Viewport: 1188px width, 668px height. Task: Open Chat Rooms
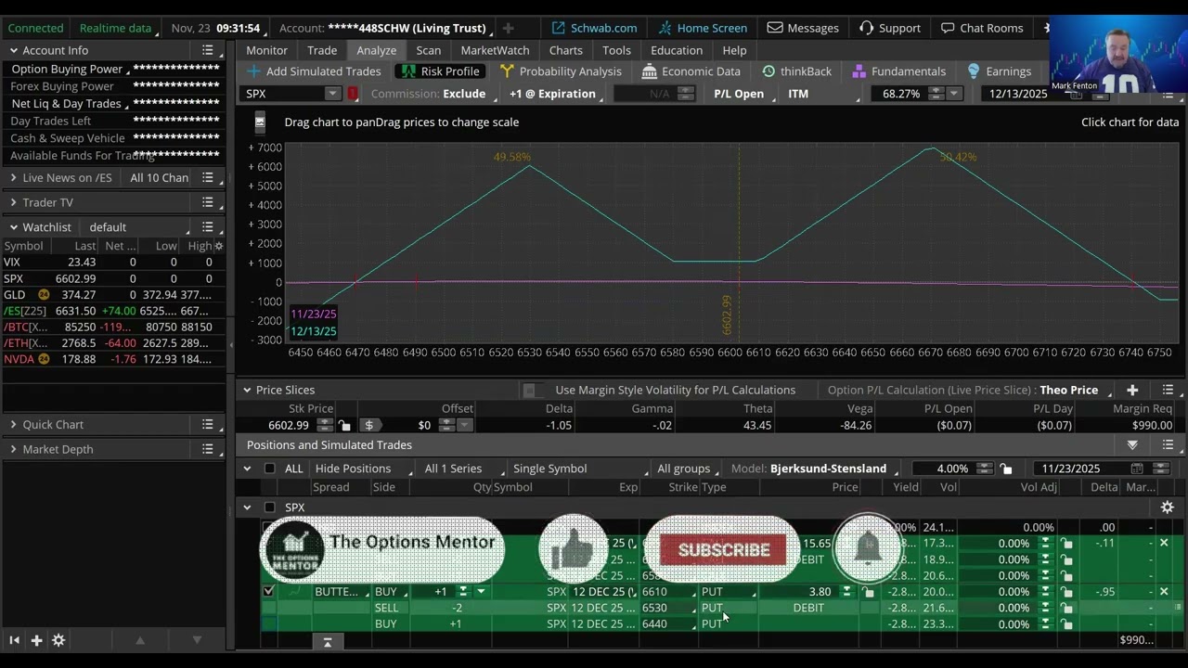coord(982,28)
